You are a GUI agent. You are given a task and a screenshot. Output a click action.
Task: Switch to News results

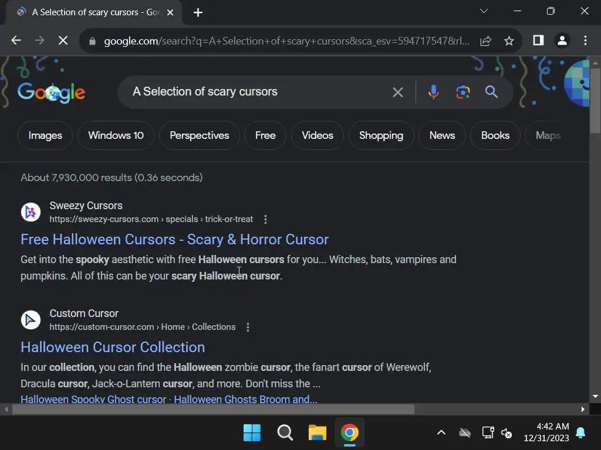coord(442,135)
